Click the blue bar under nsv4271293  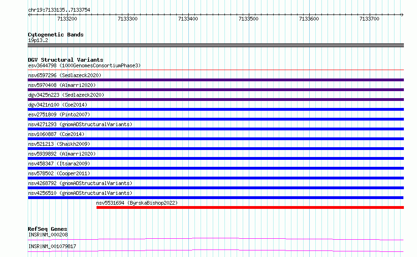[x=216, y=129]
